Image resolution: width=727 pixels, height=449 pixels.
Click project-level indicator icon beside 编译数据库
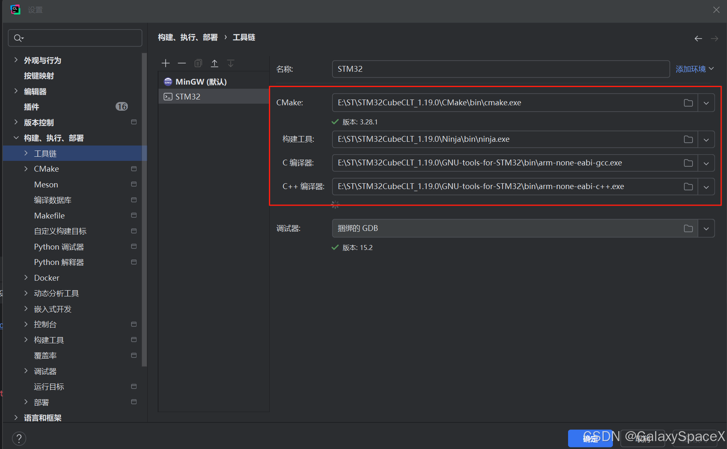[134, 200]
